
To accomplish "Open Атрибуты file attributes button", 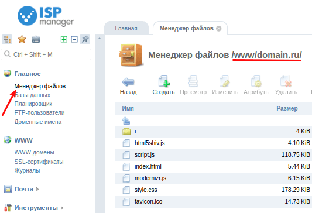I will [x=256, y=85].
